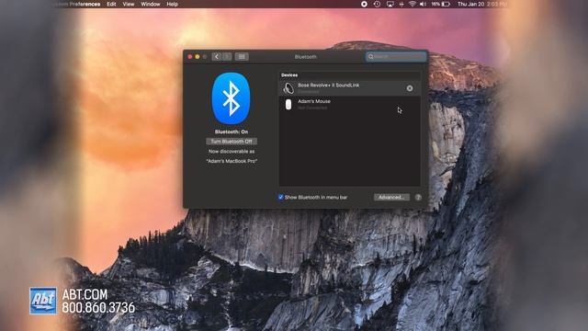Open the AirPlay display menu bar icon
Screen dimensions: 588x331
[390, 4]
